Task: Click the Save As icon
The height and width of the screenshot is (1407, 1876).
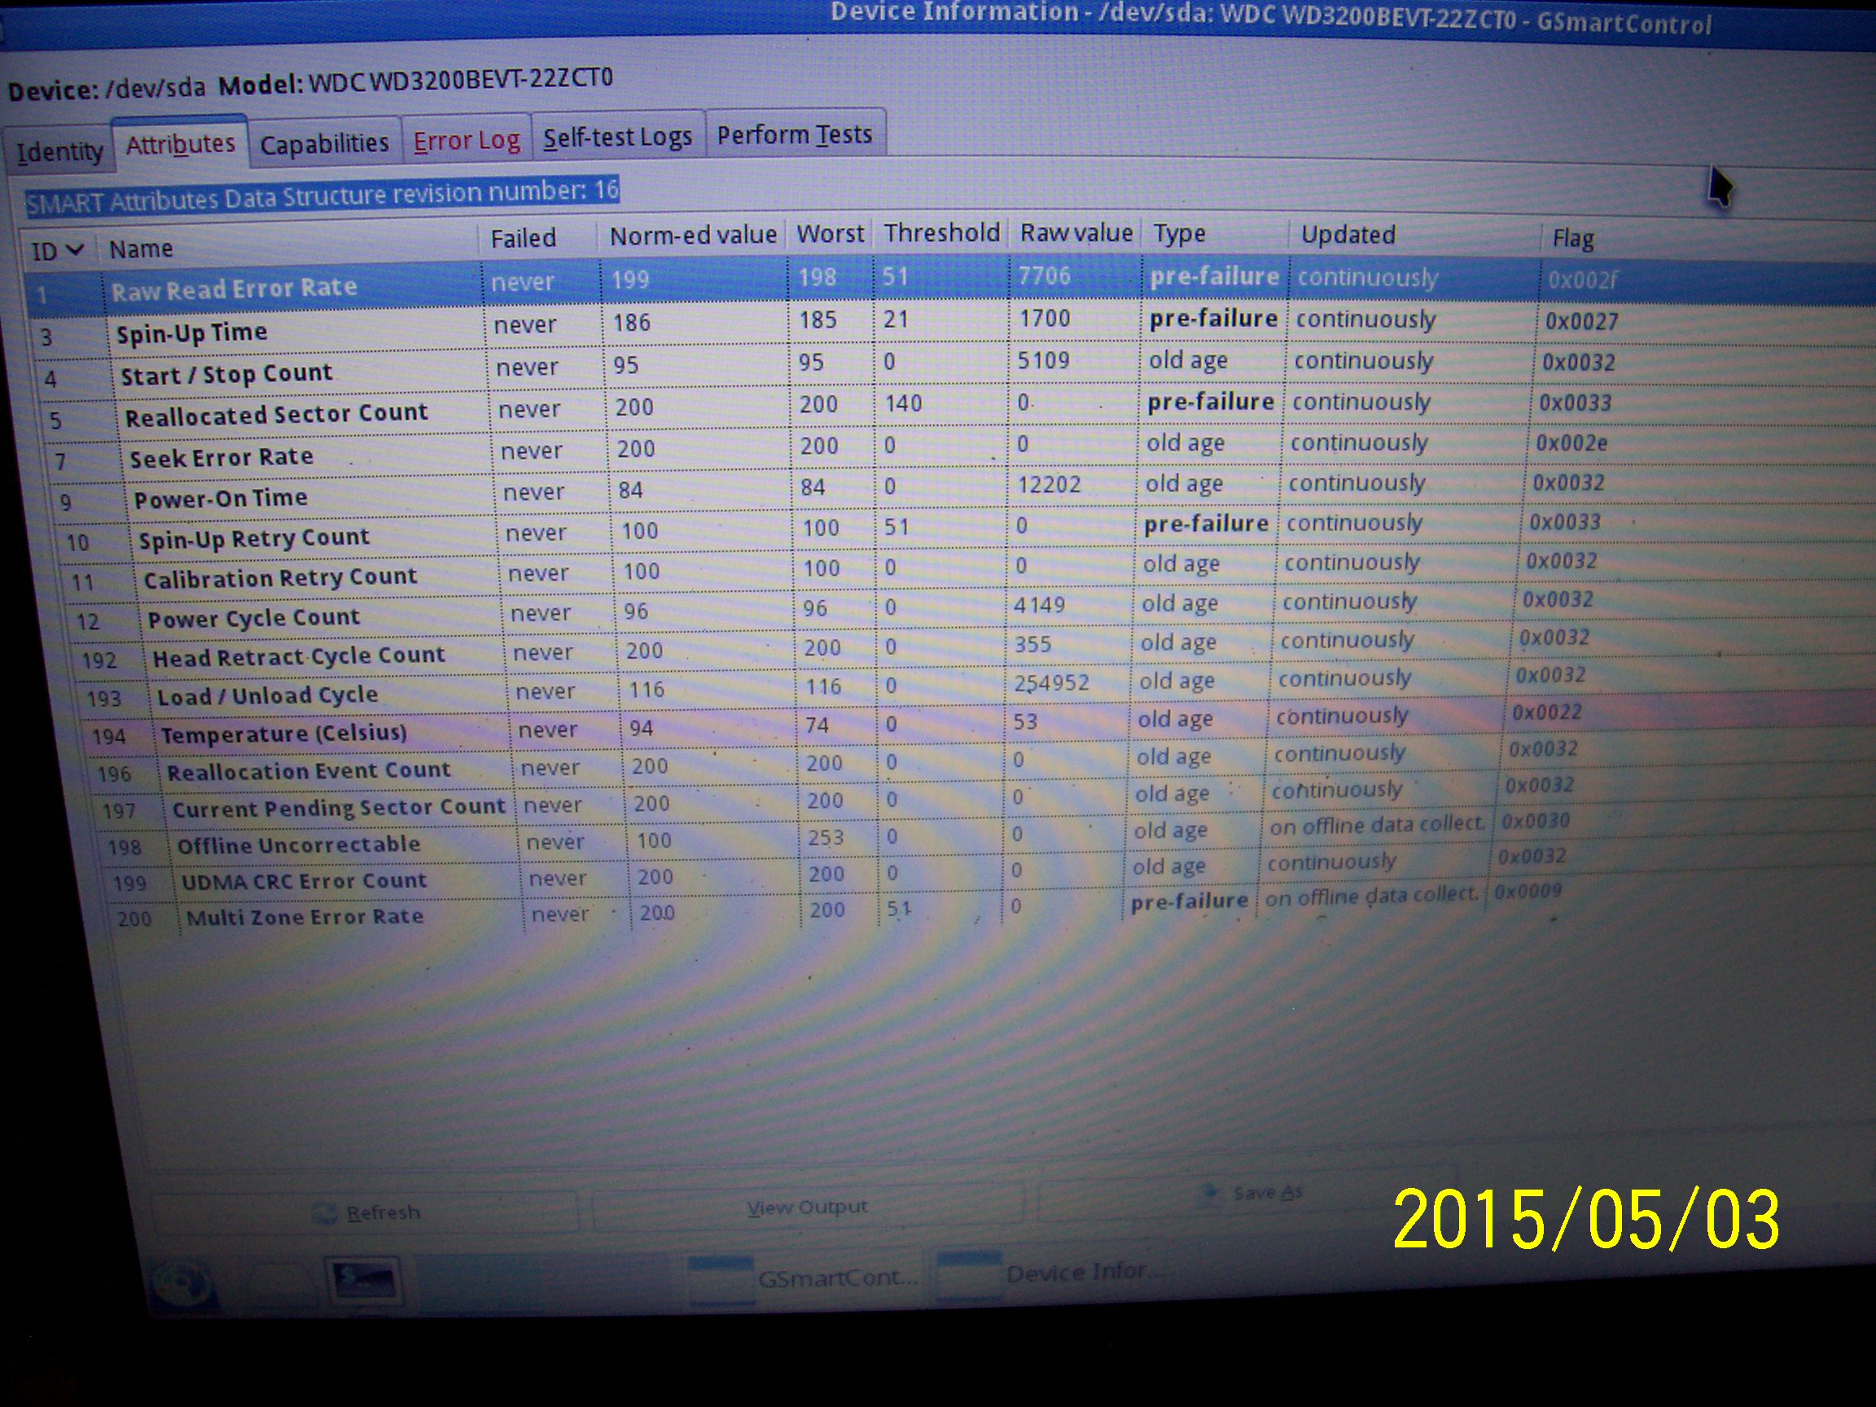Action: 1211,1194
